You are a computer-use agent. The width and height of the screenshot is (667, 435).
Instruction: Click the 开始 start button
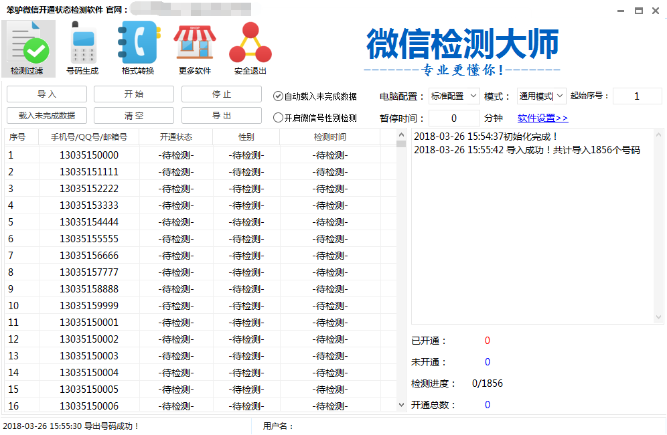[134, 94]
